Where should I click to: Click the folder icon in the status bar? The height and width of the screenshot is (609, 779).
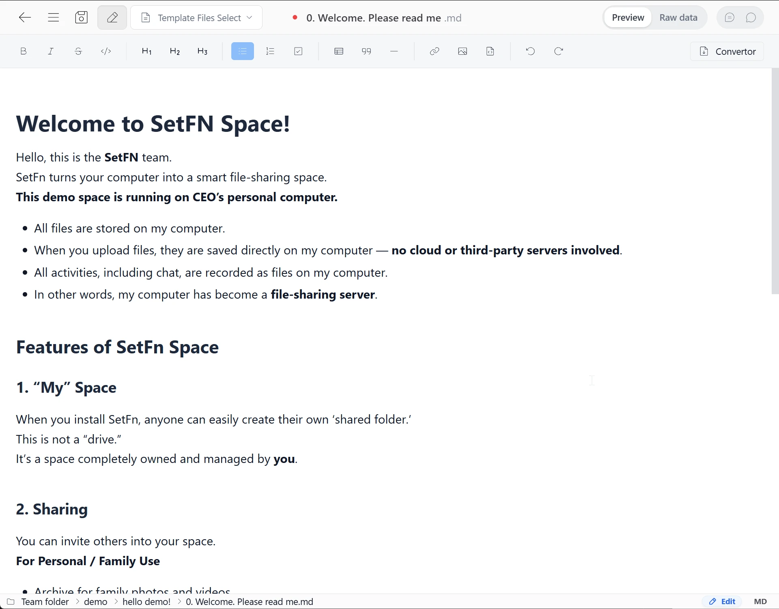tap(11, 602)
